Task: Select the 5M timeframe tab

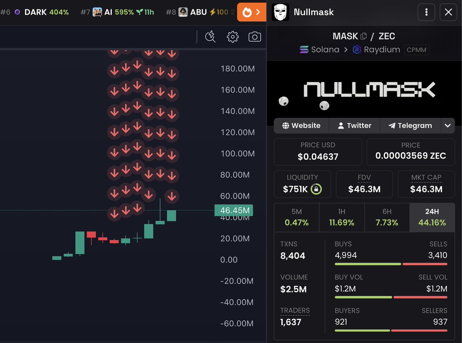Action: pyautogui.click(x=296, y=218)
